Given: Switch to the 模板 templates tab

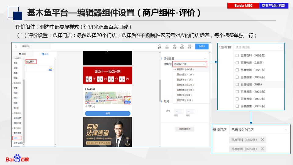Looking at the screenshot, I should coord(22,54).
